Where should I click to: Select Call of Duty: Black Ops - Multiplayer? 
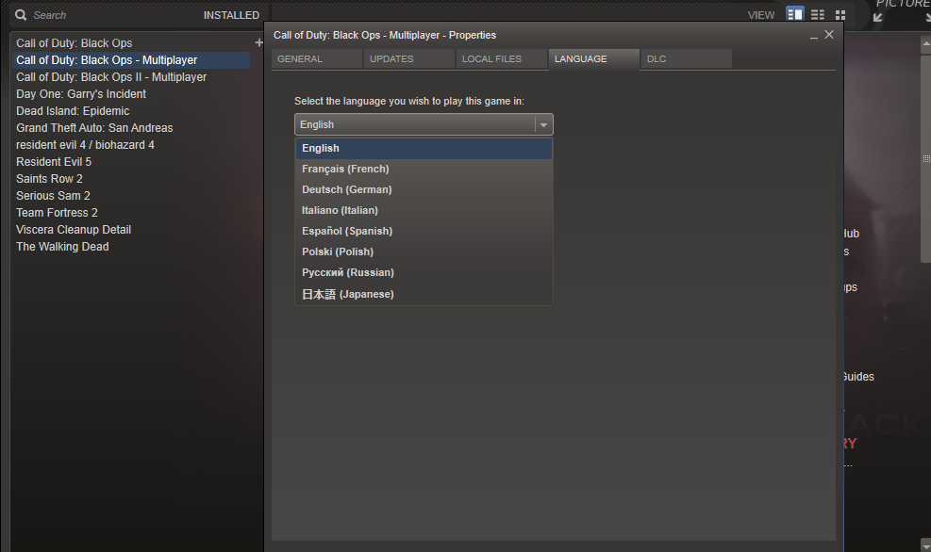[x=131, y=60]
